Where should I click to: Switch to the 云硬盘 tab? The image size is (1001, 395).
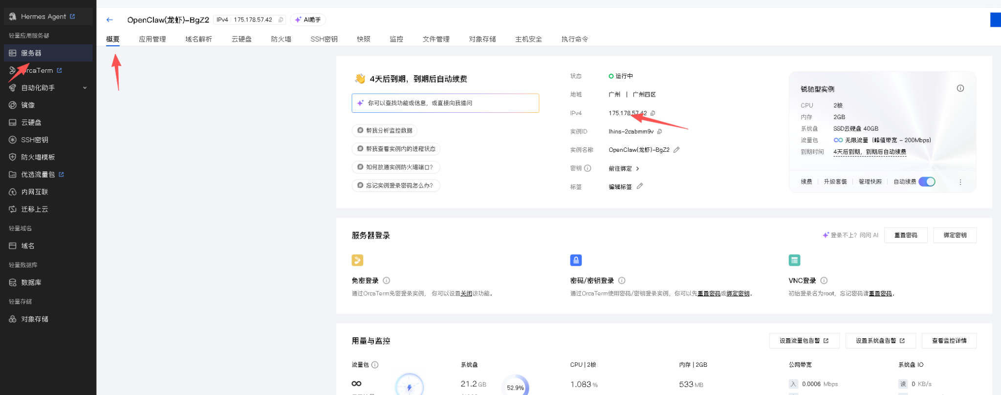(x=241, y=39)
